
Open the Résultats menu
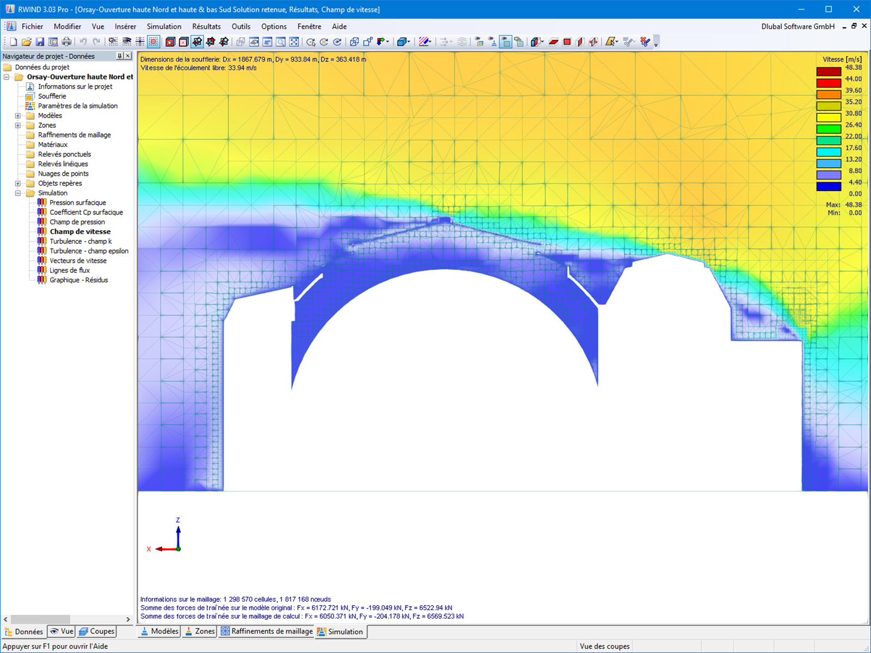[206, 26]
